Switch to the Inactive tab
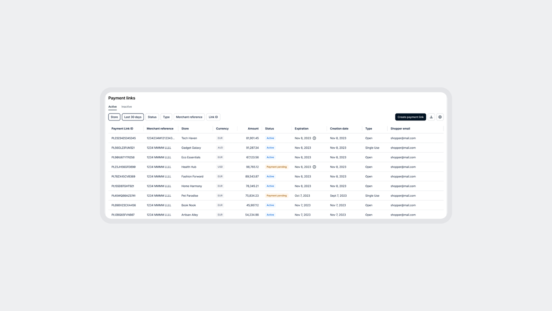The width and height of the screenshot is (552, 311). (x=126, y=107)
